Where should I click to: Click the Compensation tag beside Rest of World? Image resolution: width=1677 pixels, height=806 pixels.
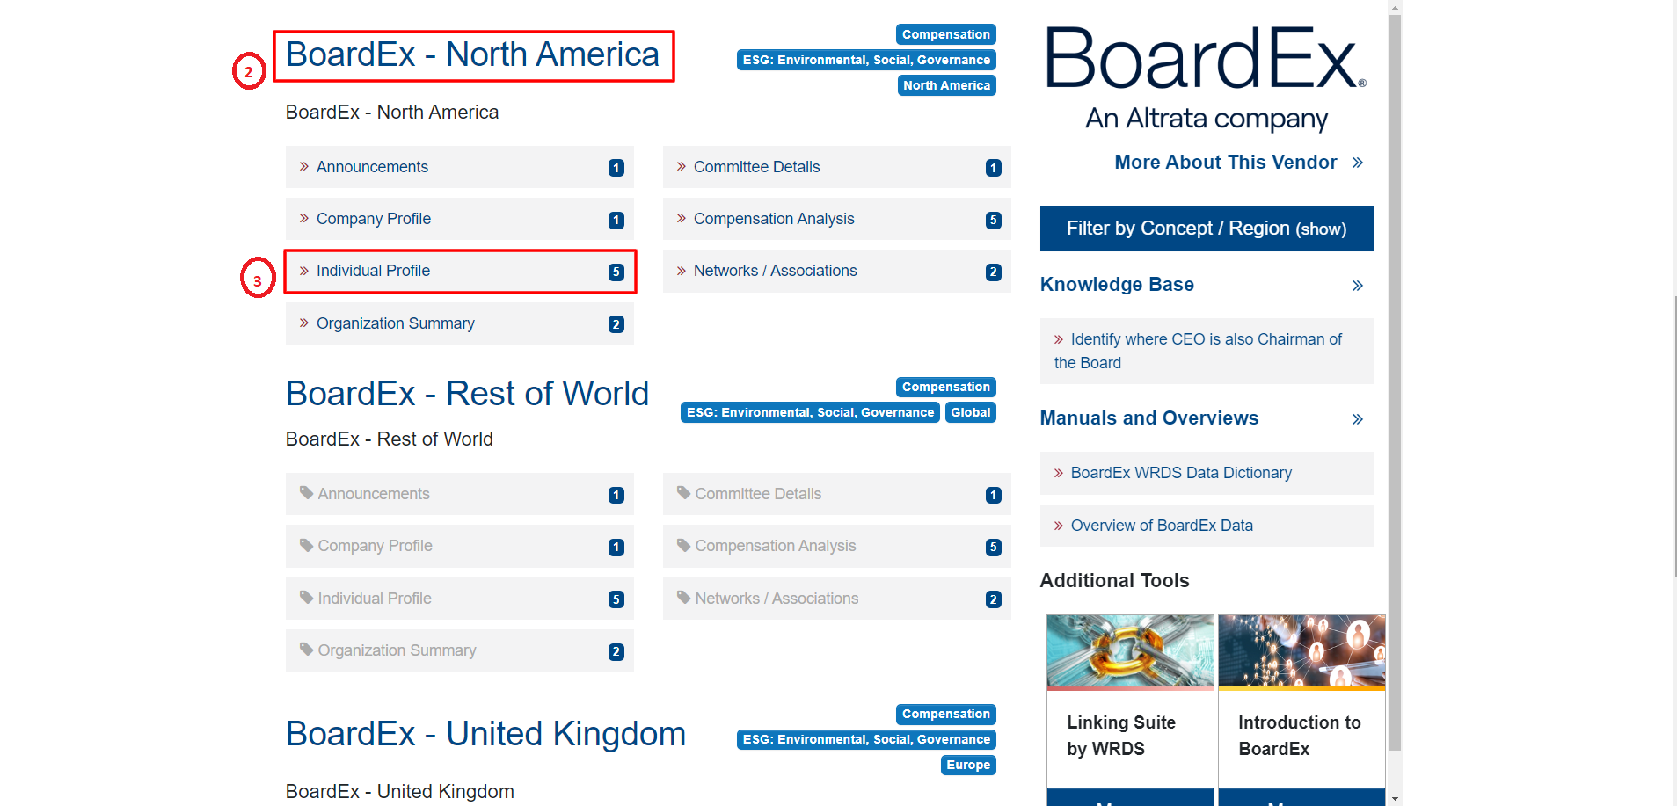[x=946, y=387]
